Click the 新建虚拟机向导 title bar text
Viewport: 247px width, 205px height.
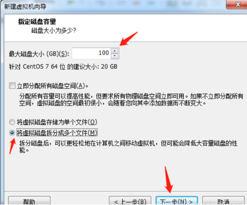tap(25, 7)
